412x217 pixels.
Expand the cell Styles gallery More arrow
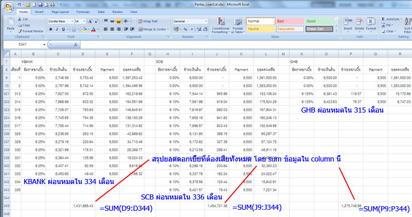pyautogui.click(x=336, y=30)
